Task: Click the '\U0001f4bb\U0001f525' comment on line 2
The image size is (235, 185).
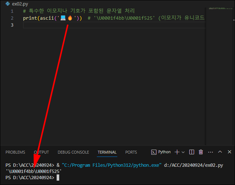Action: pyautogui.click(x=124, y=18)
